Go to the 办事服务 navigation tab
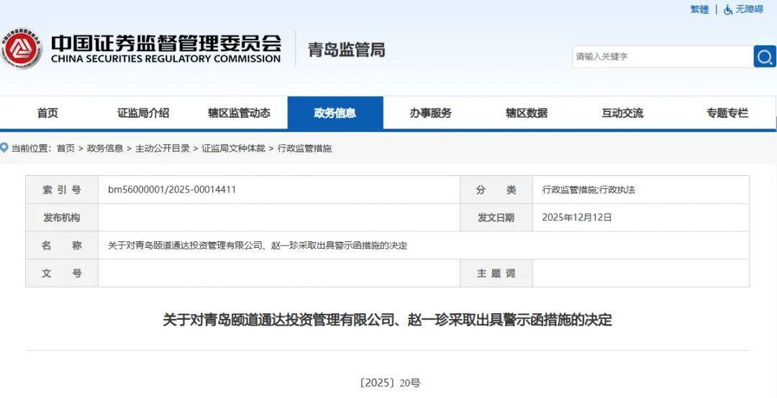The width and height of the screenshot is (777, 398). pos(431,113)
